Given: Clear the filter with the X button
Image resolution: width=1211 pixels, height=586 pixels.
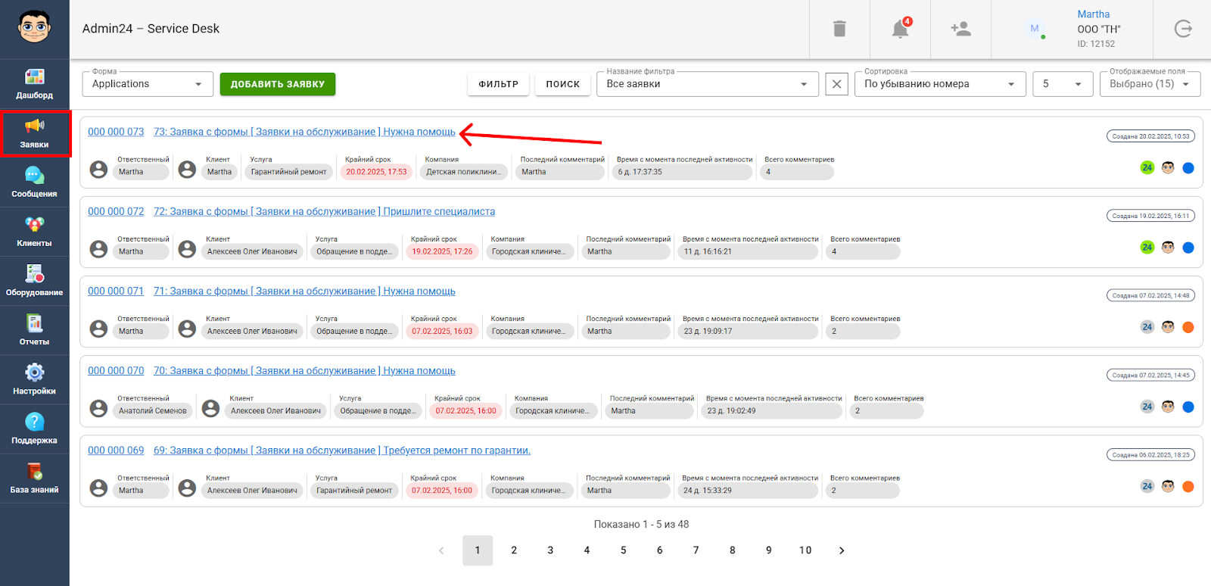Looking at the screenshot, I should pos(836,84).
